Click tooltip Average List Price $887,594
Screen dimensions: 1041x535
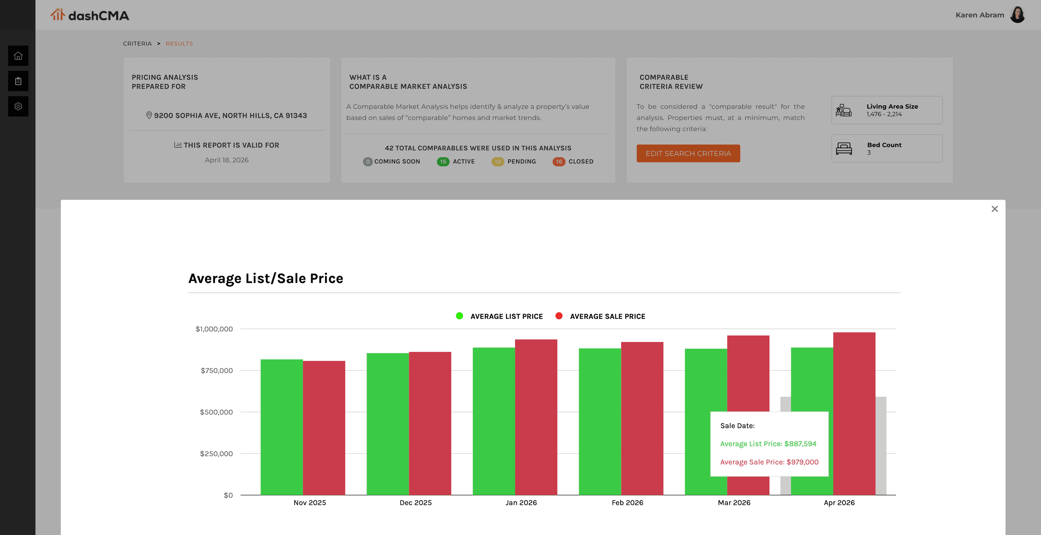pyautogui.click(x=768, y=444)
